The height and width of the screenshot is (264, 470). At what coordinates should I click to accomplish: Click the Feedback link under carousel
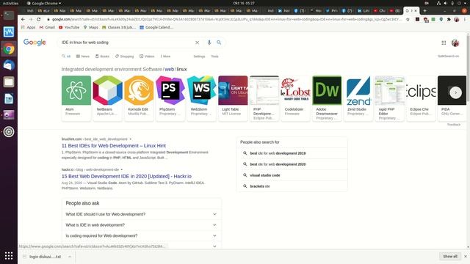coord(454,125)
